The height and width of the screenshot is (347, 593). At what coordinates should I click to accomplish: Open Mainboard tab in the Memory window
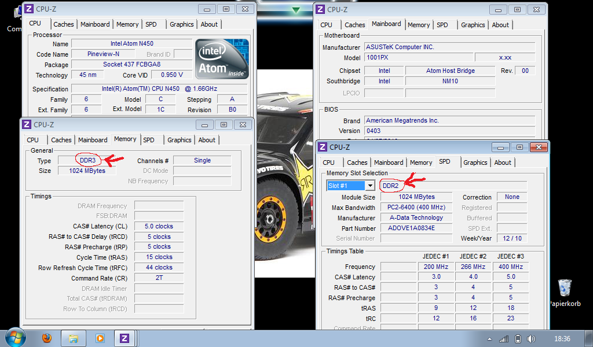(x=93, y=140)
